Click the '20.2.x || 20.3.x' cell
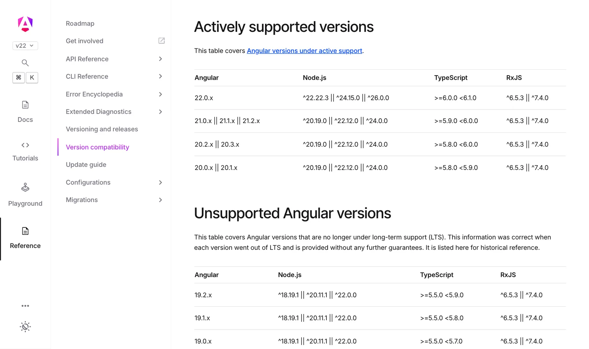The height and width of the screenshot is (349, 589). [217, 144]
